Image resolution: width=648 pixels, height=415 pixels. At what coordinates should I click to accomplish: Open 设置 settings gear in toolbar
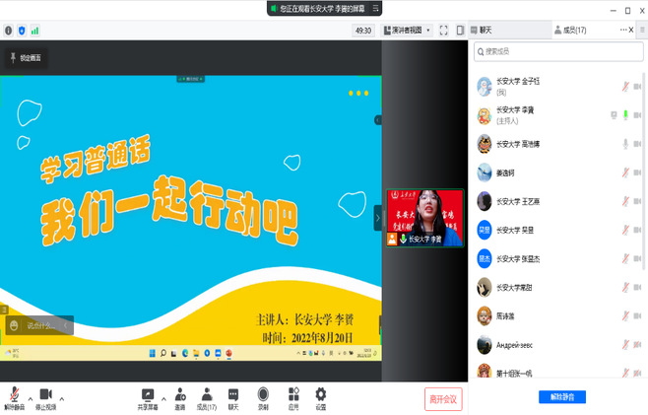click(x=320, y=397)
